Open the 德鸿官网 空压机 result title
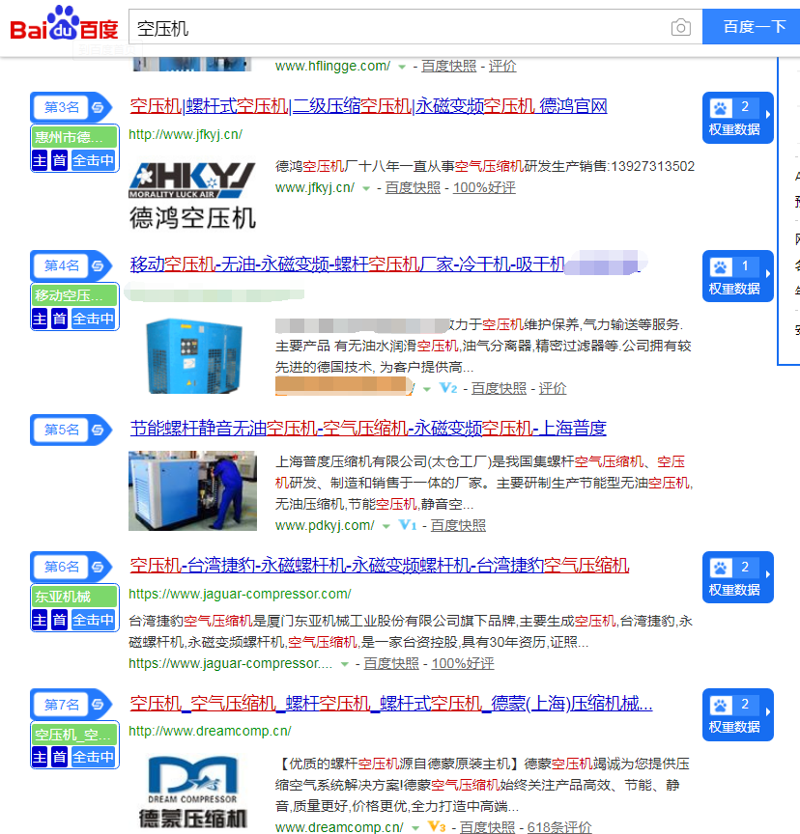The width and height of the screenshot is (800, 834). point(368,106)
